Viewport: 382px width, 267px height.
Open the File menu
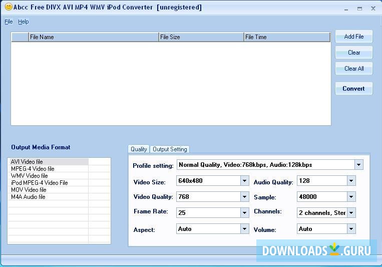pos(9,22)
